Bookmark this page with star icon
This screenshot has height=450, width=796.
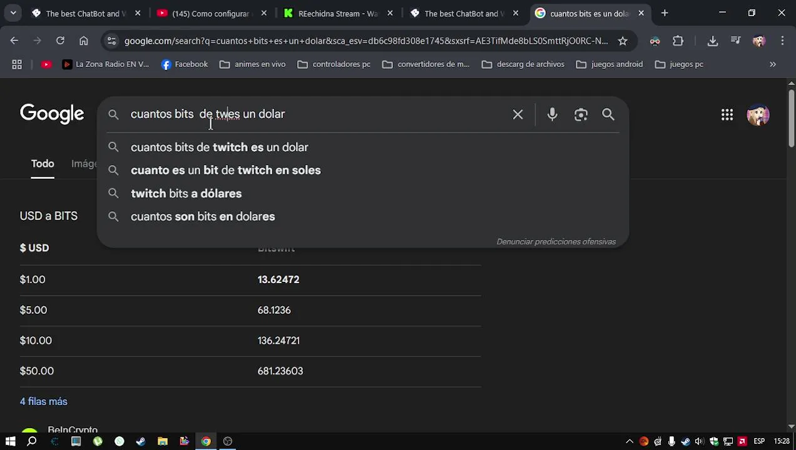[x=622, y=41]
